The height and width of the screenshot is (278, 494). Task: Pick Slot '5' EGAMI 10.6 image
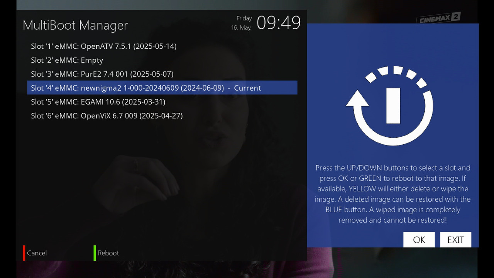click(x=162, y=102)
